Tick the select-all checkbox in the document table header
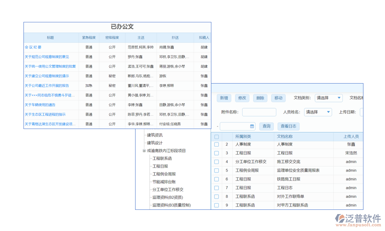 (x=216, y=137)
